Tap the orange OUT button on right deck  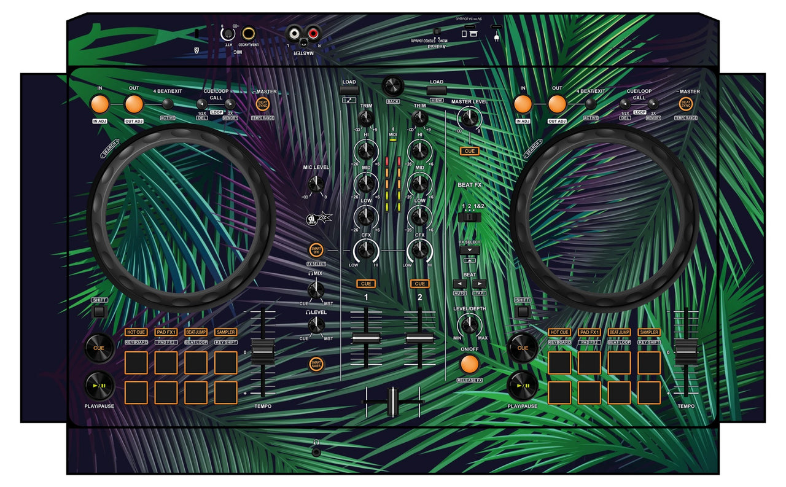[x=557, y=104]
